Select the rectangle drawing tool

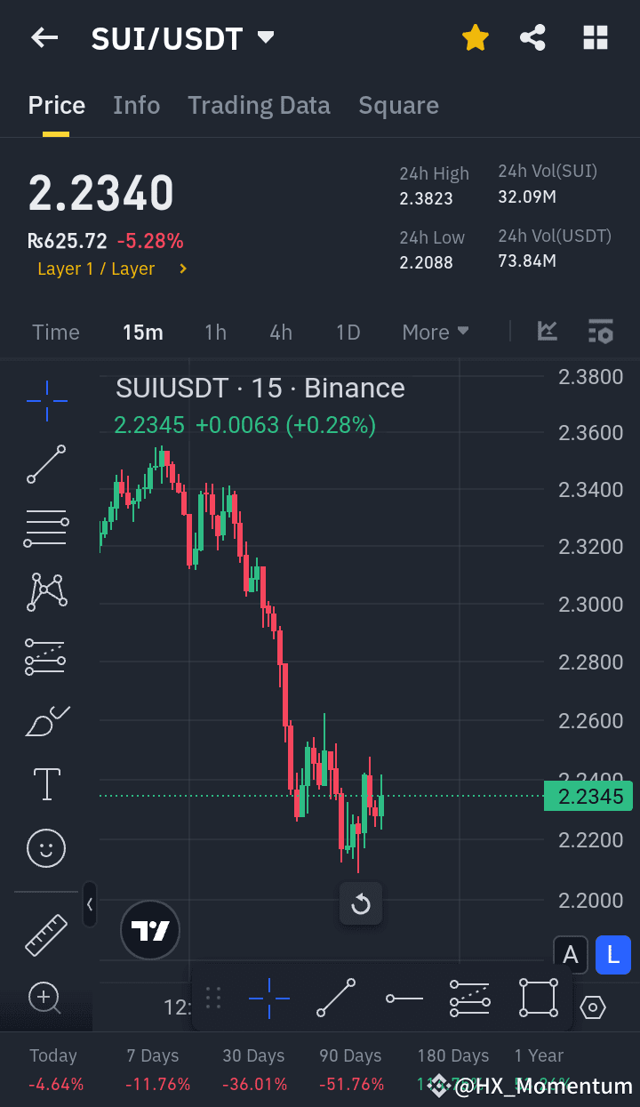pyautogui.click(x=538, y=998)
